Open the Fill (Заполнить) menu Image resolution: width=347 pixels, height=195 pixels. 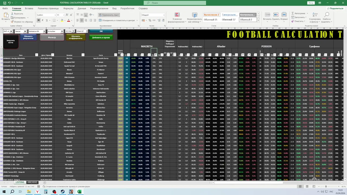298,17
